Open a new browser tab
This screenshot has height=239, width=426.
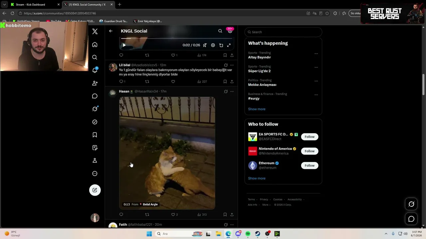point(119,4)
